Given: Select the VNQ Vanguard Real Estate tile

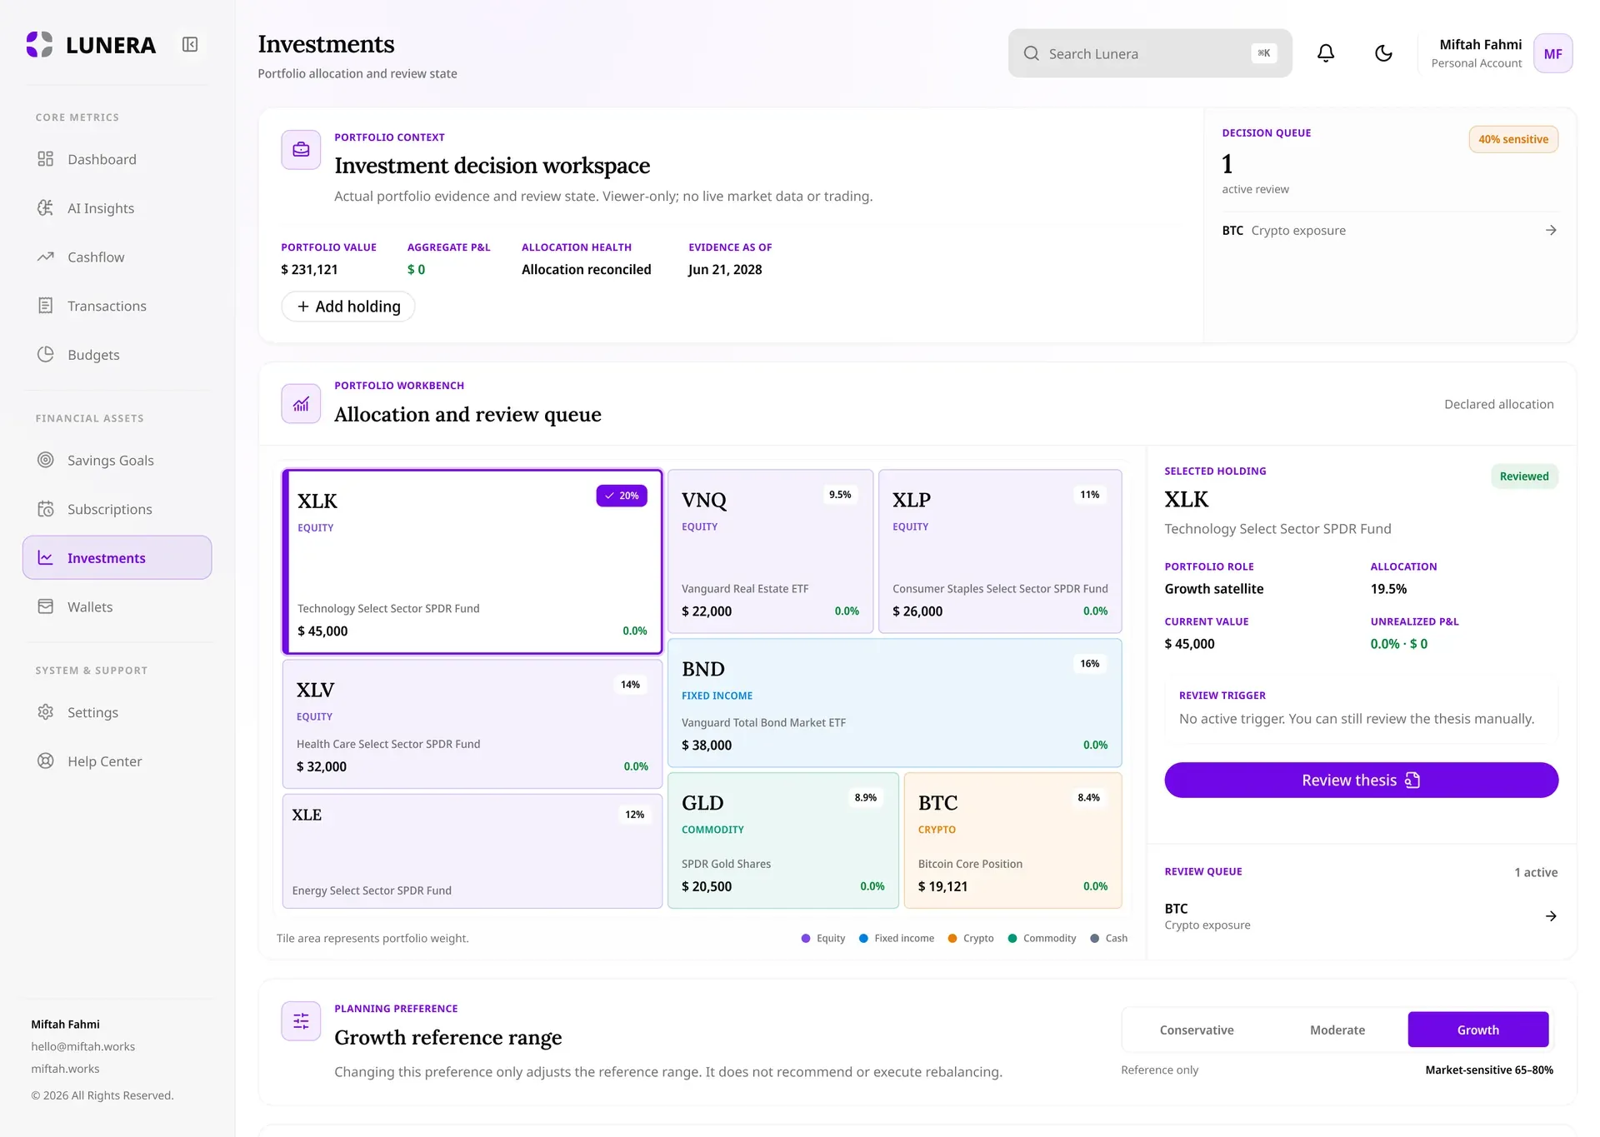Looking at the screenshot, I should (770, 551).
